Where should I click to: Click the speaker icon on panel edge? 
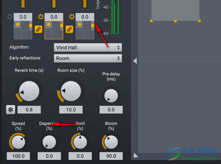pos(136,61)
